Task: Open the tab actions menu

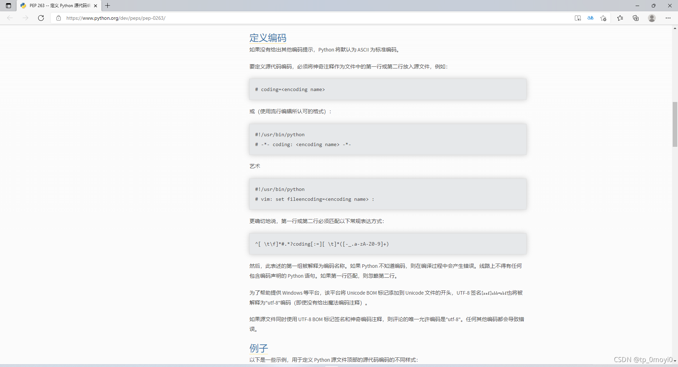Action: click(x=8, y=6)
